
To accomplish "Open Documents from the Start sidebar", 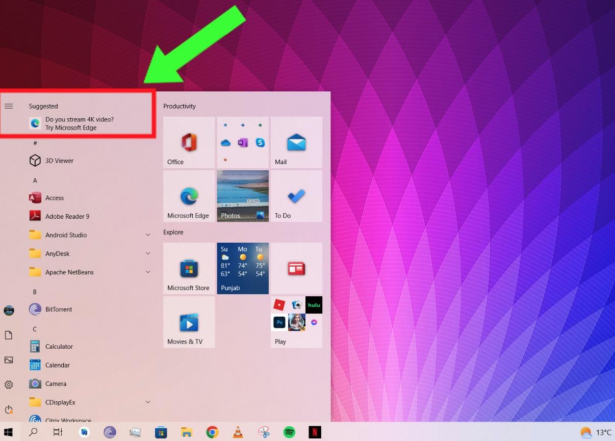I will pos(9,335).
